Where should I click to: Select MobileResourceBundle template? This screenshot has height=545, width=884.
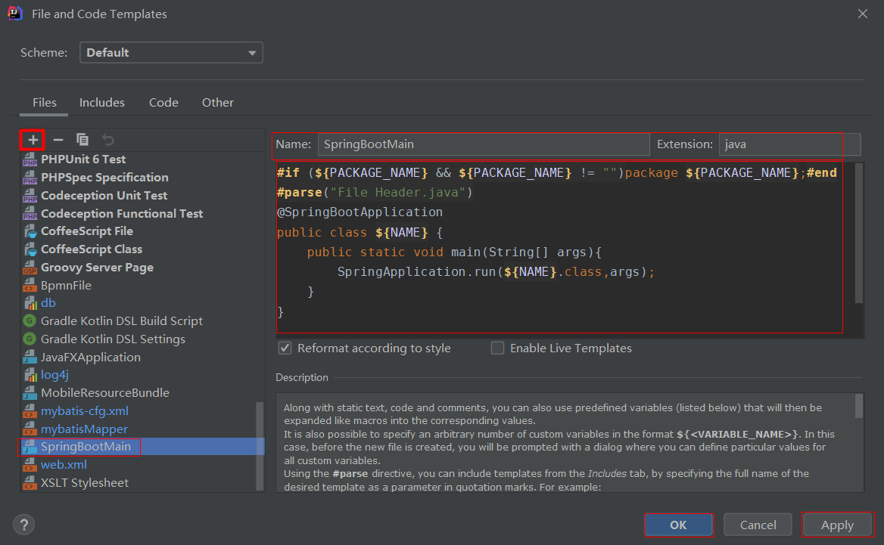[142, 393]
